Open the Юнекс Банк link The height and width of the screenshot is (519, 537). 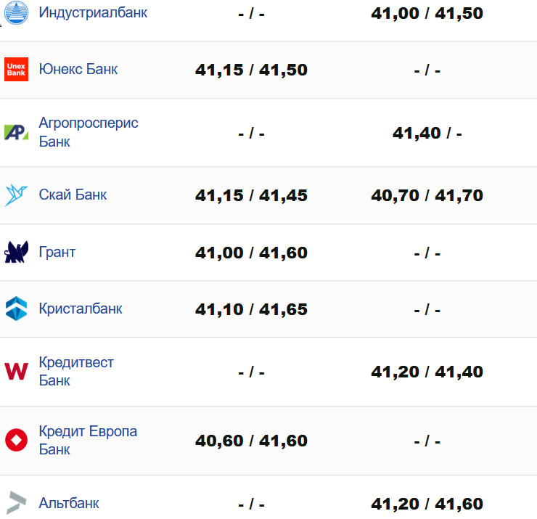point(78,70)
